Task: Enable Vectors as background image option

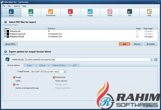Action: 14,88
